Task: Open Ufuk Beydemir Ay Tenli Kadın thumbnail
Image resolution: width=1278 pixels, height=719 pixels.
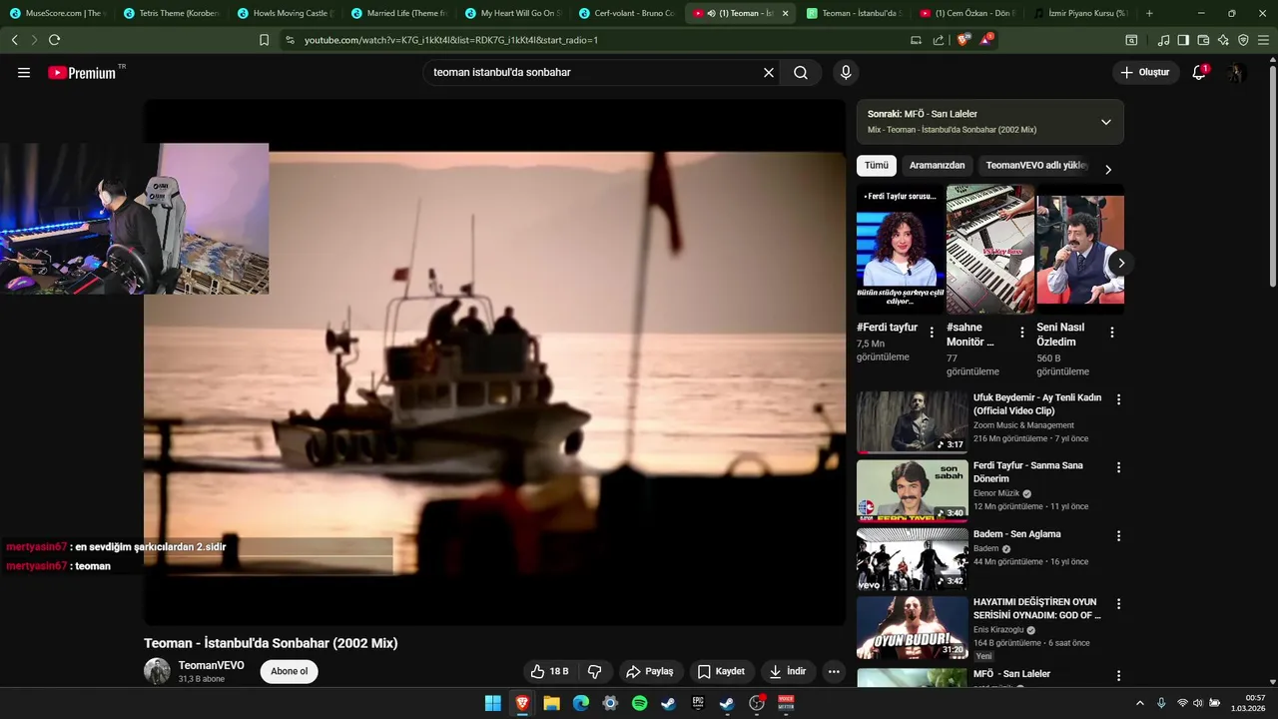Action: [x=913, y=421]
